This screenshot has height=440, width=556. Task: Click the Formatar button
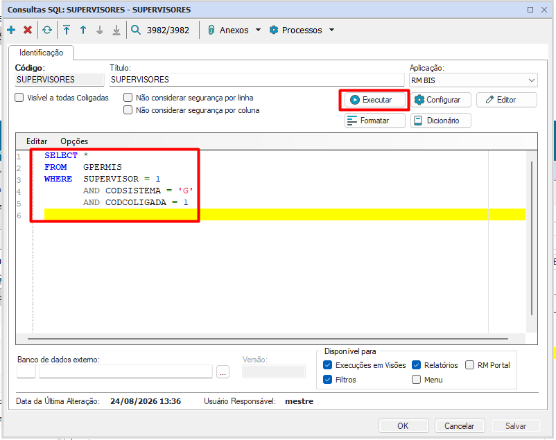tap(375, 121)
